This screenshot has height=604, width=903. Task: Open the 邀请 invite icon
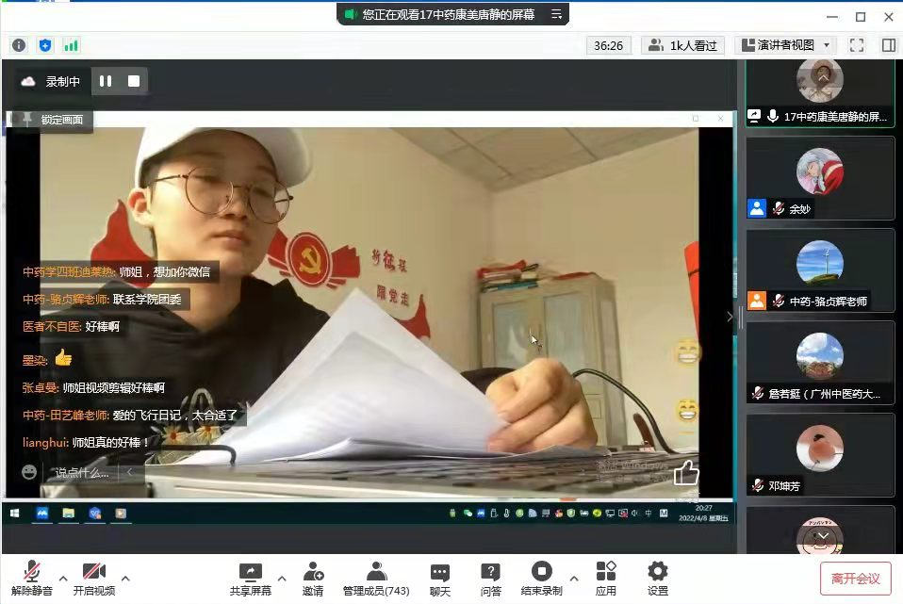click(x=313, y=578)
